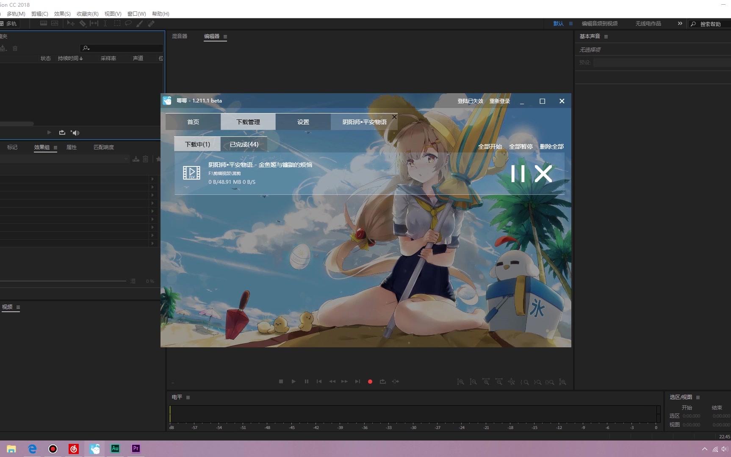731x457 pixels.
Task: Open Effects Rack preset dropdown
Action: tap(126, 159)
